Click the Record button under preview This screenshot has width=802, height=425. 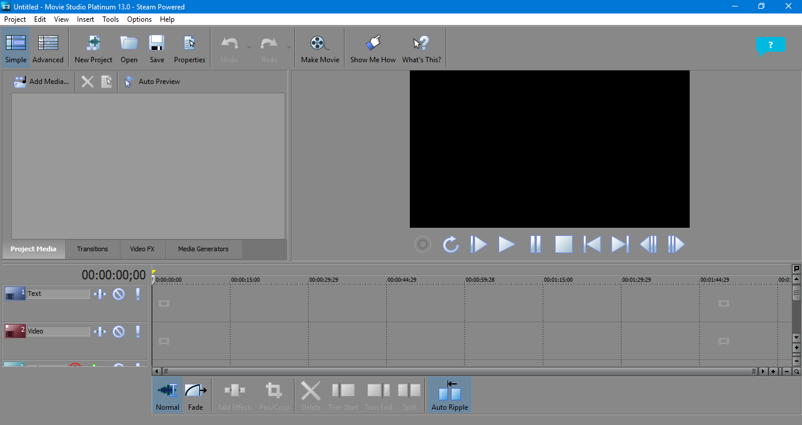(x=423, y=244)
